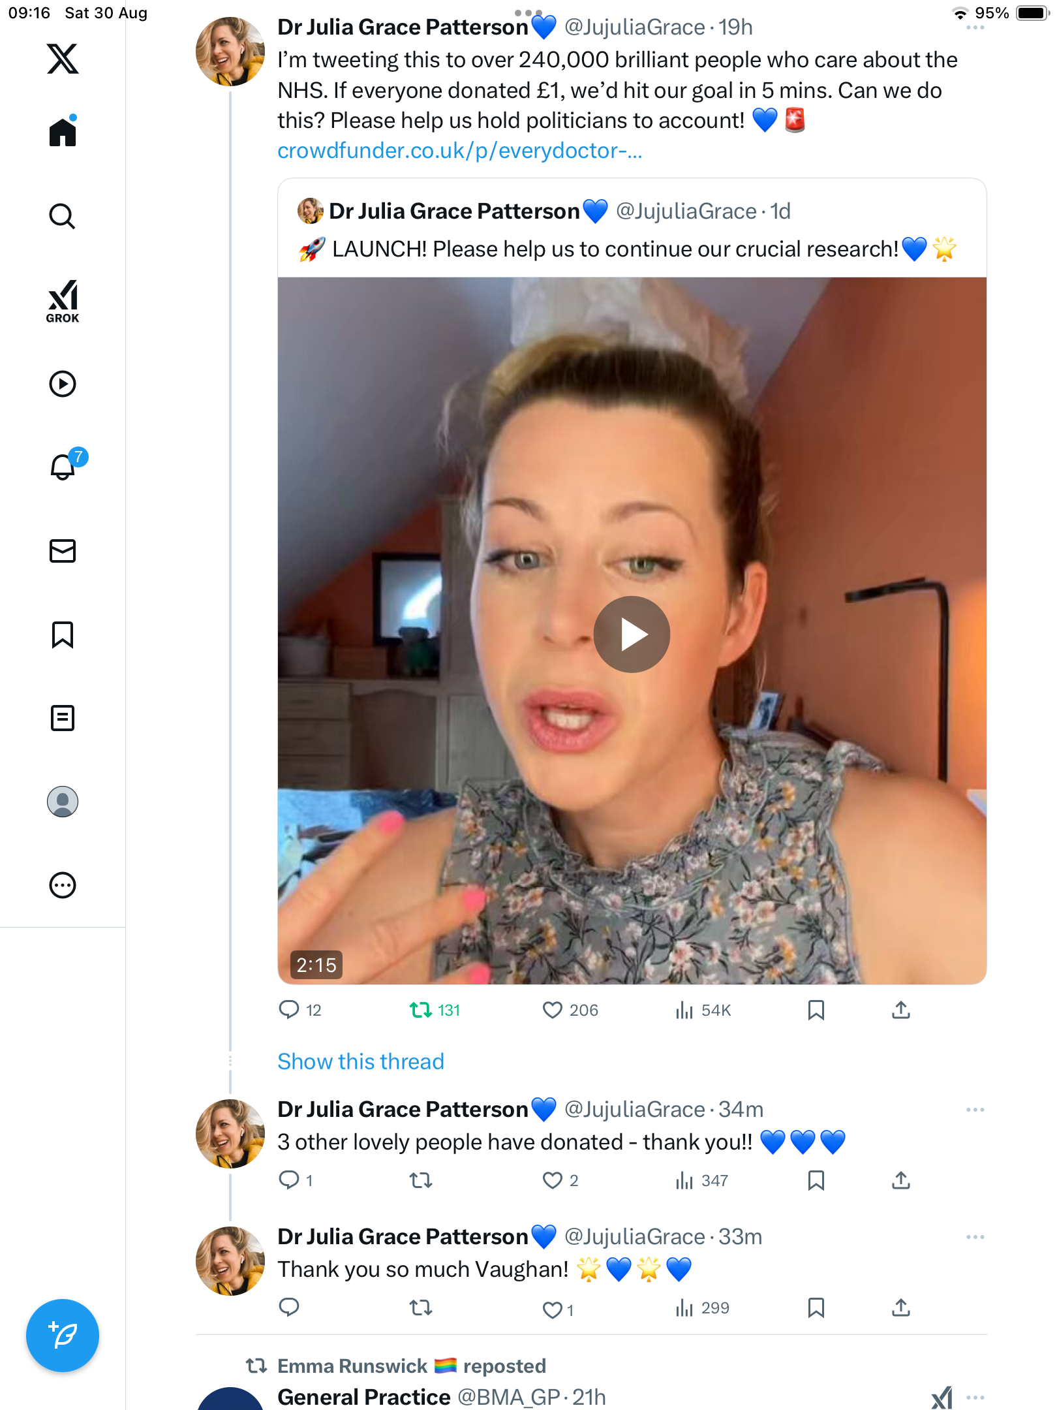Bookmark the 'Thank you so much Vaughan' tweet
The image size is (1057, 1410).
tap(816, 1308)
